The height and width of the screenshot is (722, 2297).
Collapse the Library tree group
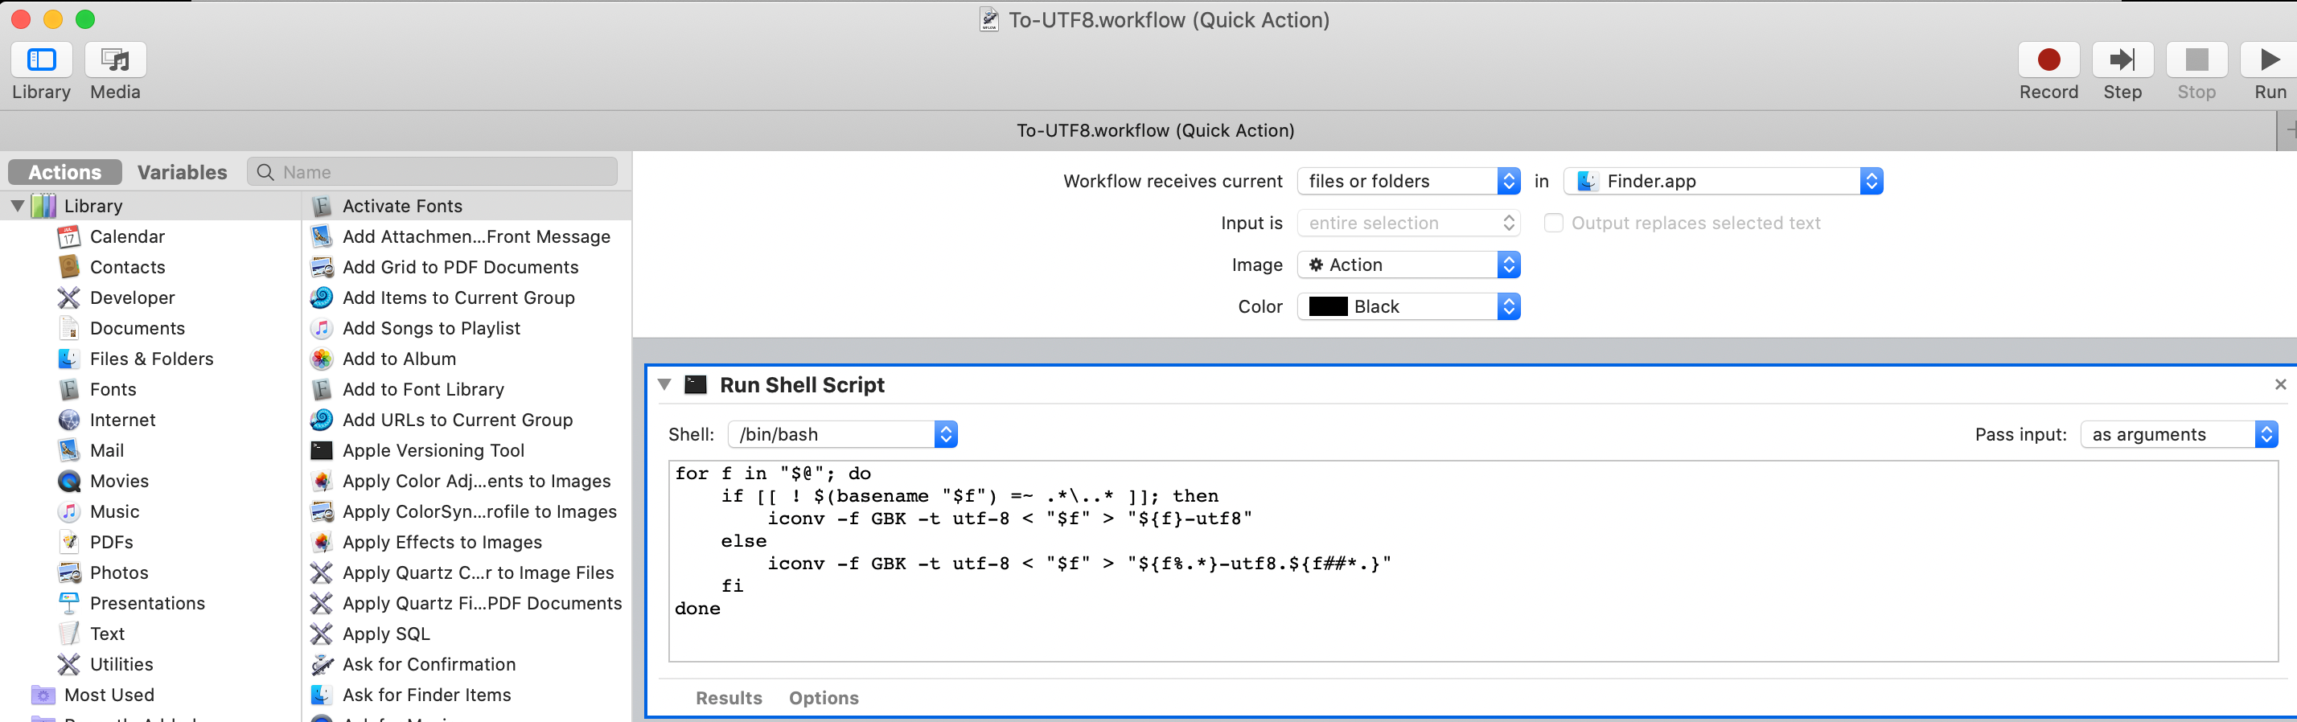tap(18, 206)
